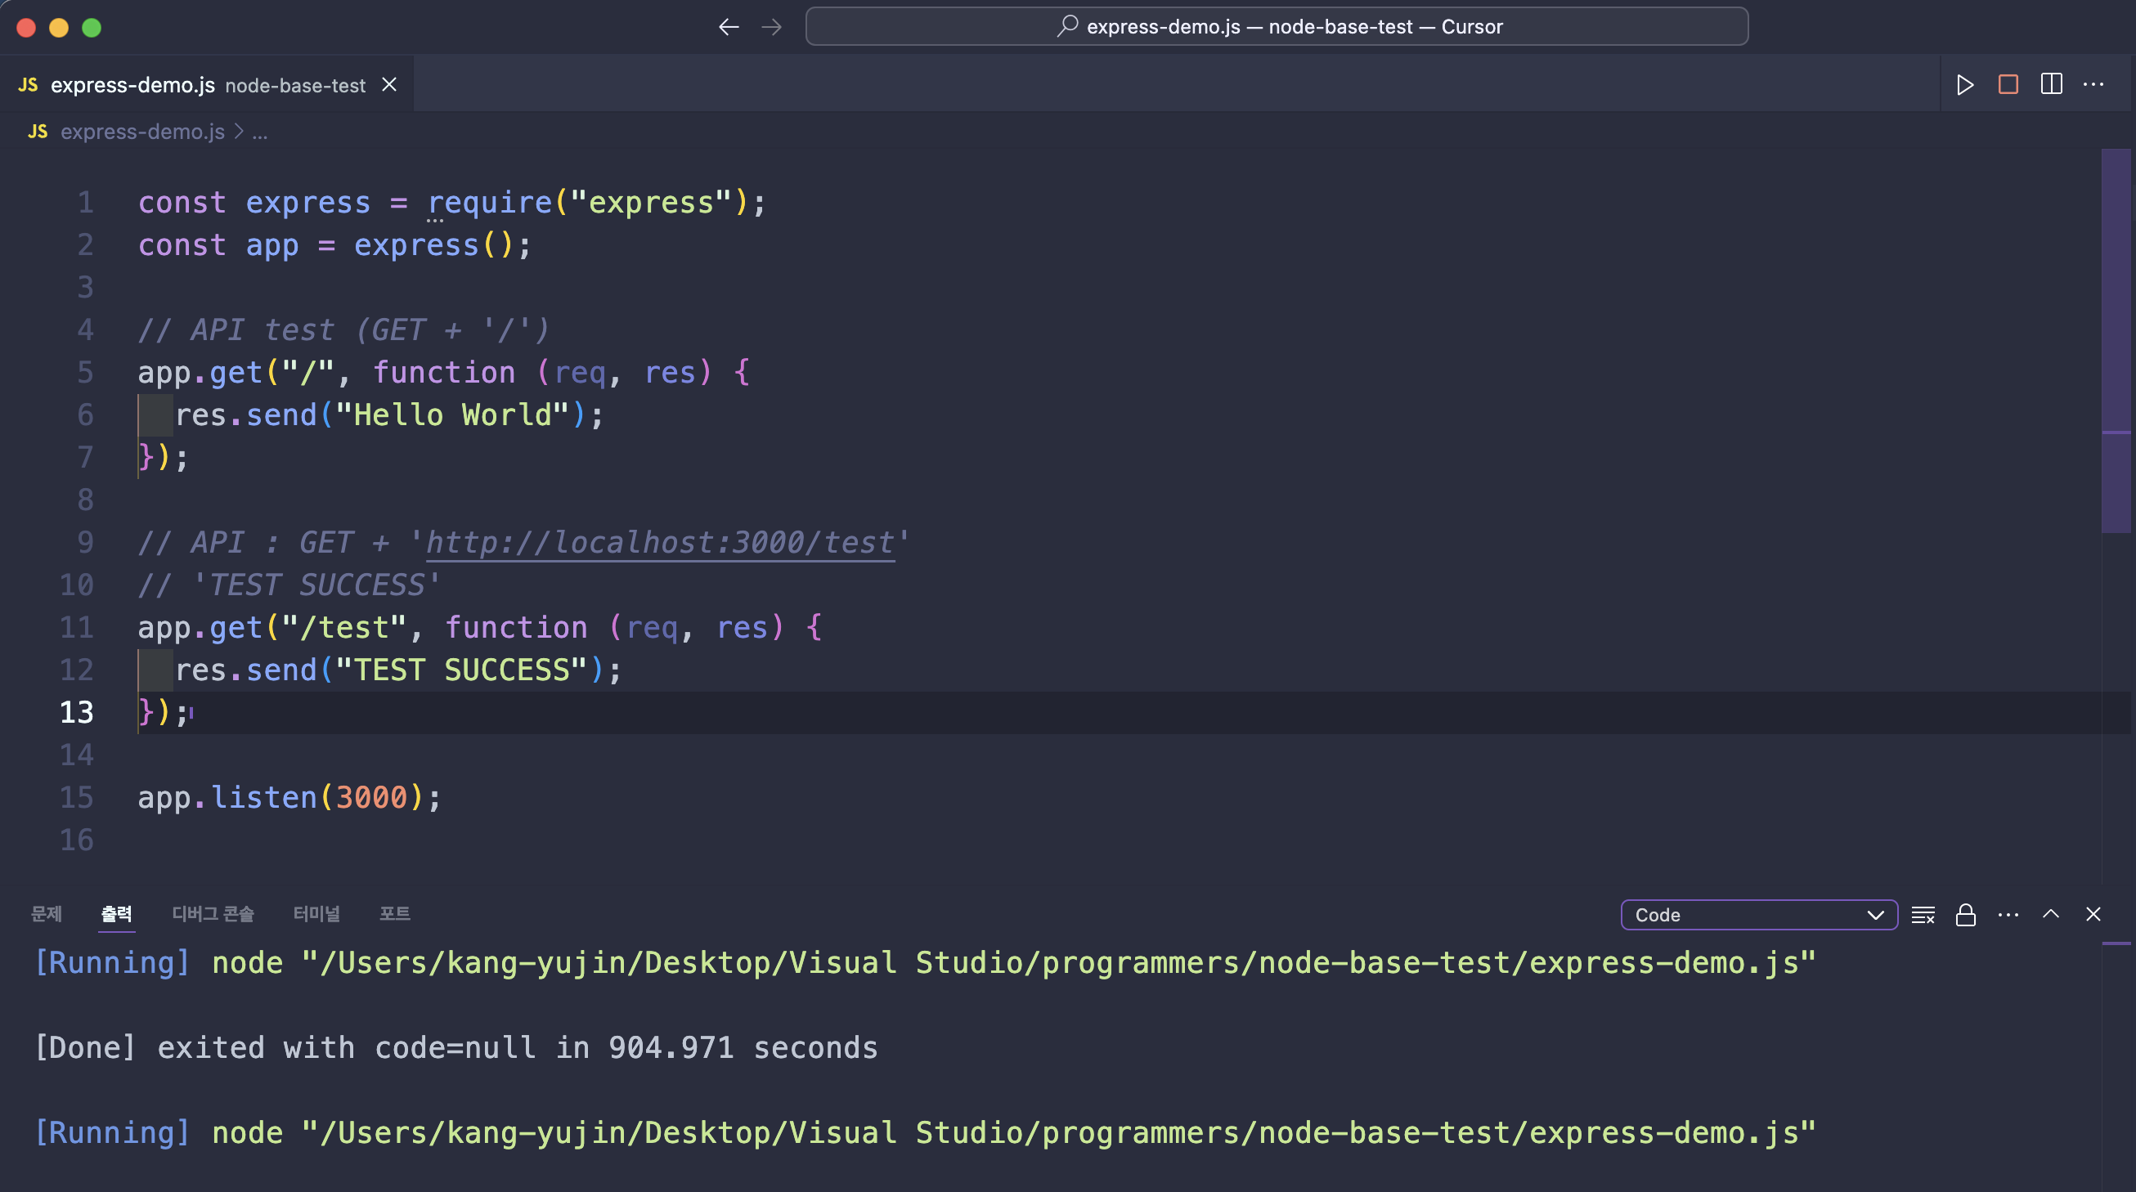Screen dimensions: 2136x1192
Task: Click the clear output icon
Action: coord(1922,915)
